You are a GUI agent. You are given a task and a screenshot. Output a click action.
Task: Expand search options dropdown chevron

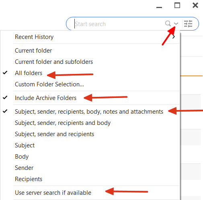click(176, 24)
